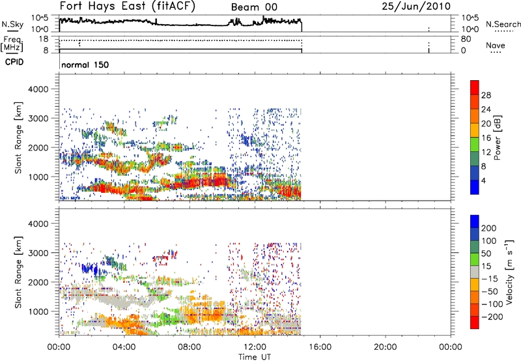Screen dimensions: 521x361
Task: Click the "12:00" time axis tick label
Action: [255, 347]
